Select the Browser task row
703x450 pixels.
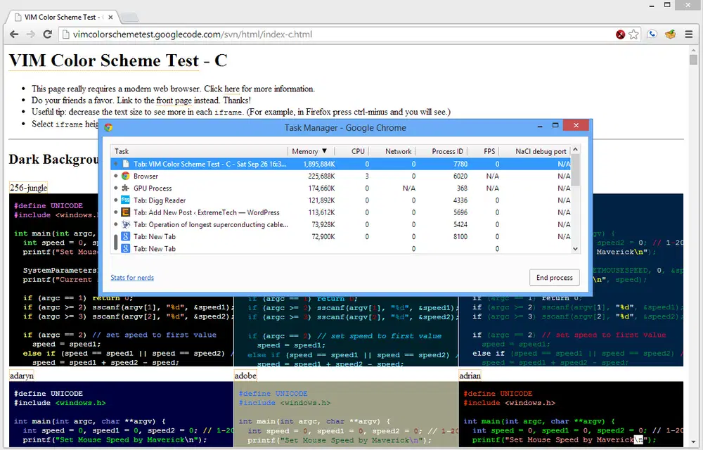[341, 176]
